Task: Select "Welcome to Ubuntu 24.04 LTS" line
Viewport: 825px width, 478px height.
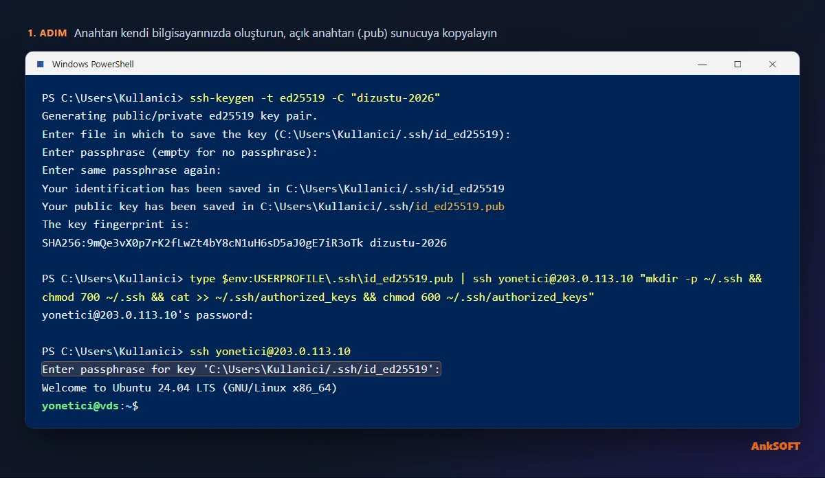Action: pyautogui.click(x=189, y=388)
